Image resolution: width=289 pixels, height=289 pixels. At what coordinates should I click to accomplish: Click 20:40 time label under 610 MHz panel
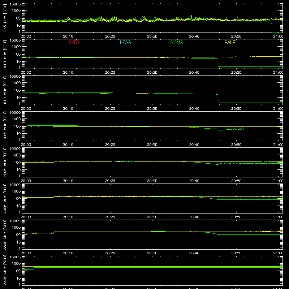[194, 109]
